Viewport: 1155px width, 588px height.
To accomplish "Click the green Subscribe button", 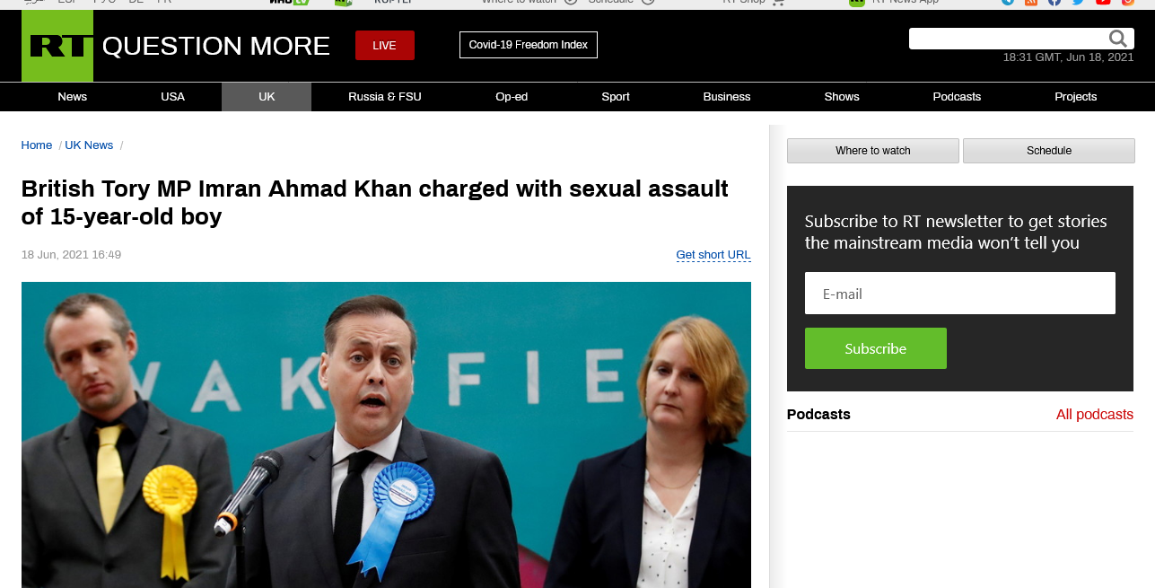I will coord(876,348).
